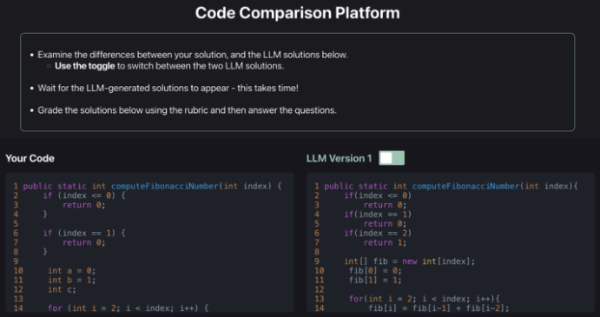Click the bold 'Use the toggle' text
Viewport: 600px width, 317px height.
(x=85, y=66)
